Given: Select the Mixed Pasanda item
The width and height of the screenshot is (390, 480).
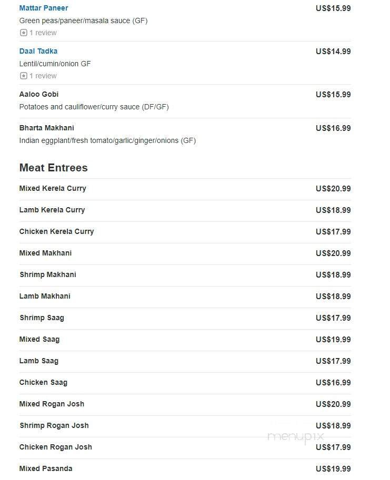Looking at the screenshot, I should pyautogui.click(x=46, y=469).
